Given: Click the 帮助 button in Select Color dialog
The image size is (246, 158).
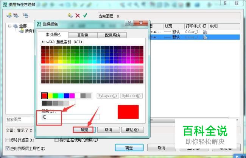Looking at the screenshot, I should 132,130.
